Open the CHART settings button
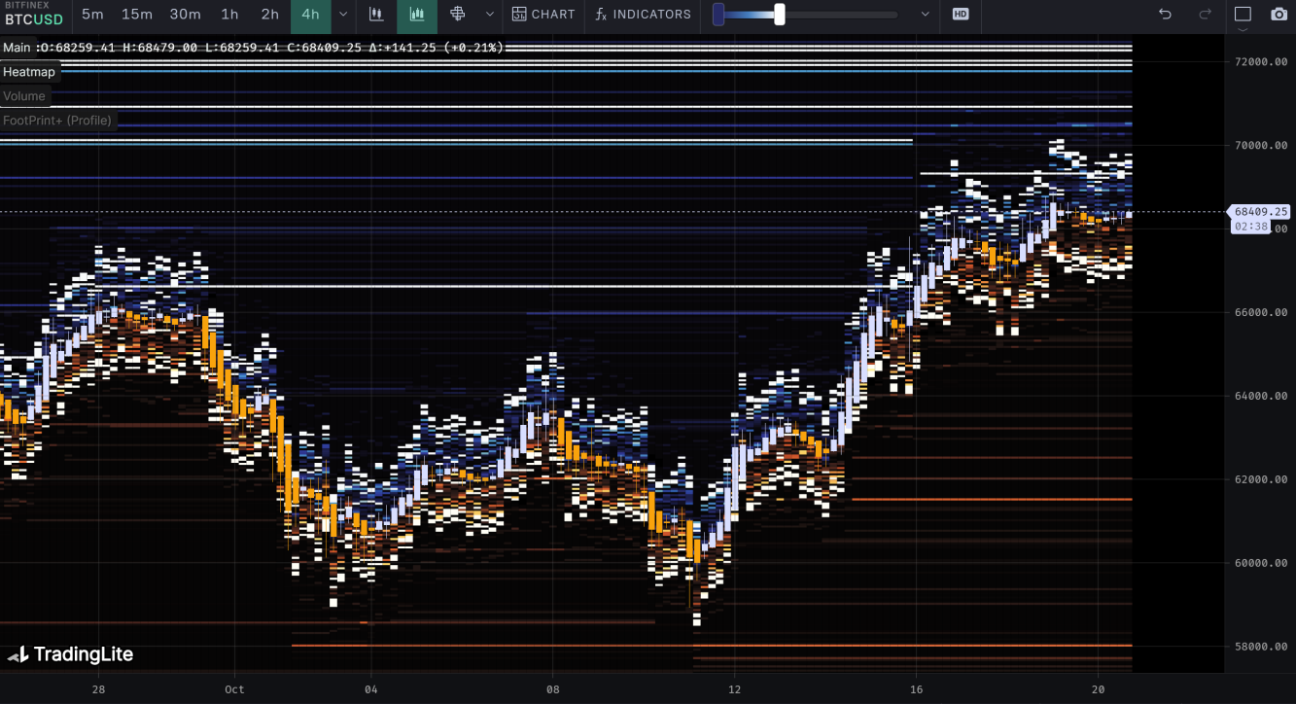The image size is (1296, 704). click(543, 15)
